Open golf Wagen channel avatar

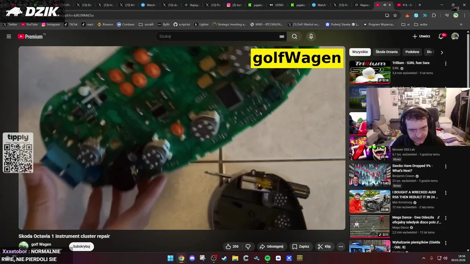point(23,246)
